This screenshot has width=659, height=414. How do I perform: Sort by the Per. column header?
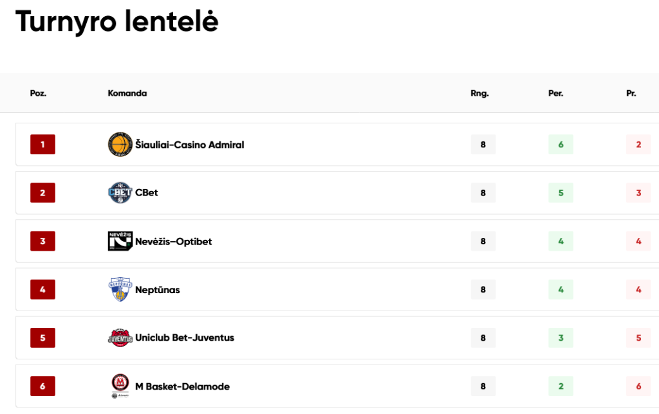coord(555,93)
